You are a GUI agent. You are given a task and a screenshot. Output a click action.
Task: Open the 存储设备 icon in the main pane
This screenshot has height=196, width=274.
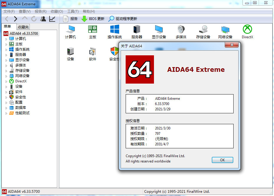(203, 32)
